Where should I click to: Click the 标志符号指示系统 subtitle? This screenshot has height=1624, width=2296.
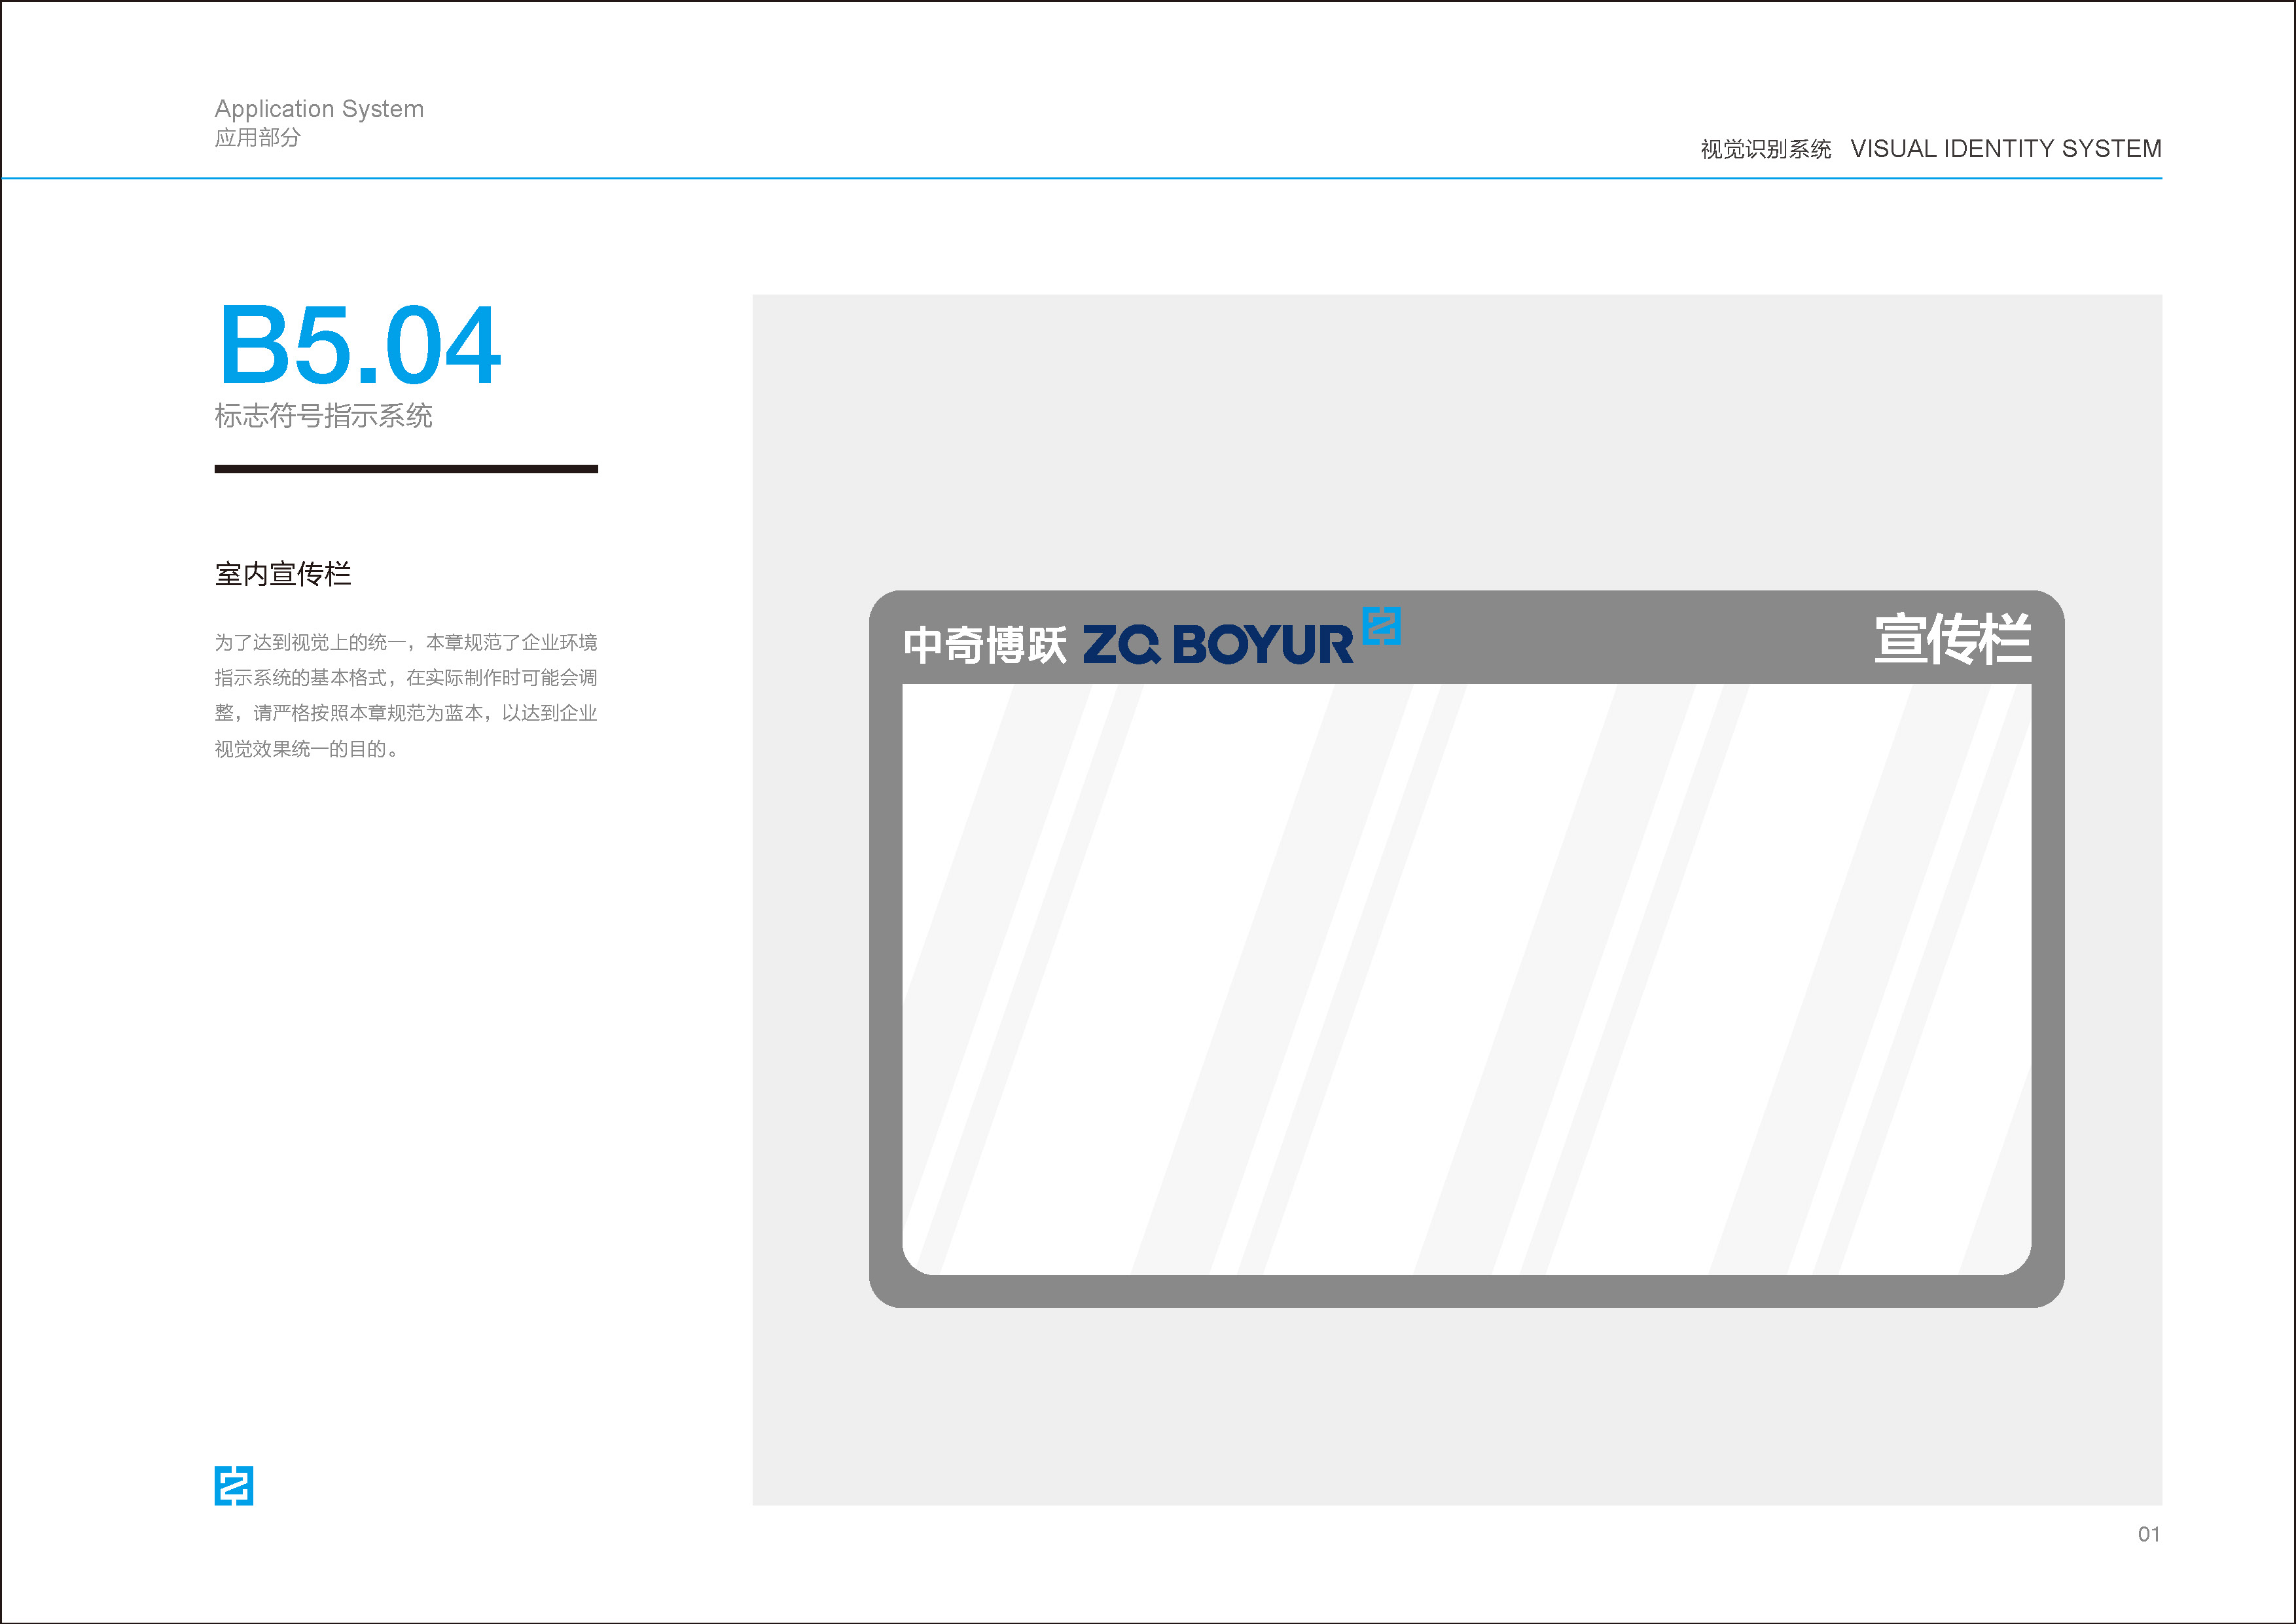[323, 416]
